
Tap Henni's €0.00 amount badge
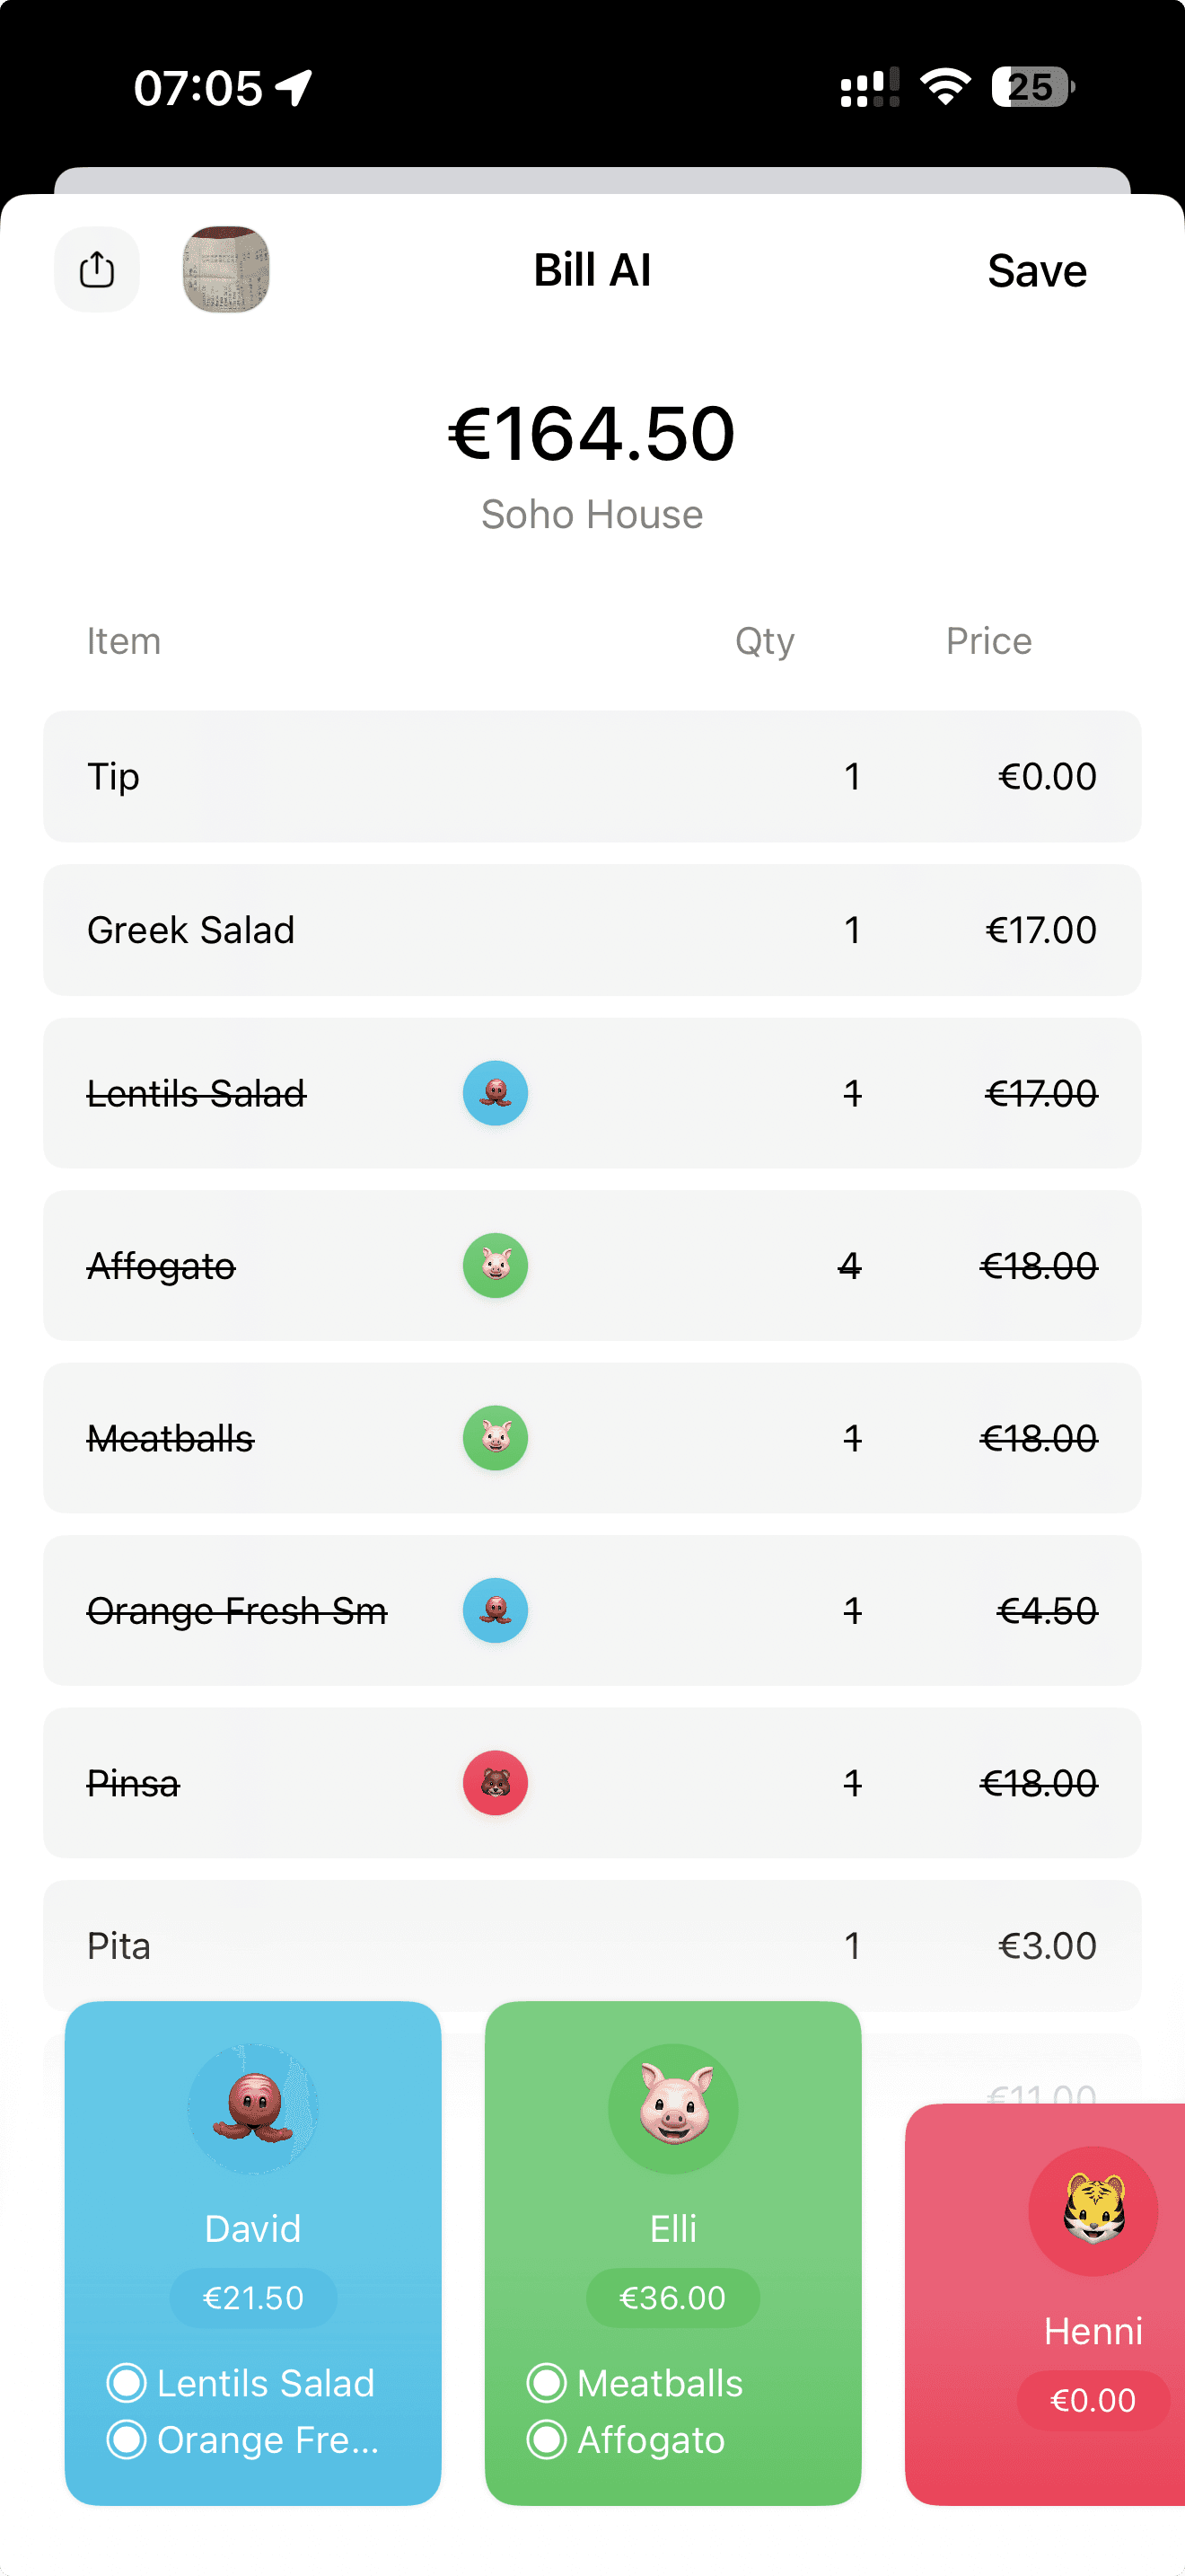[x=1093, y=2400]
